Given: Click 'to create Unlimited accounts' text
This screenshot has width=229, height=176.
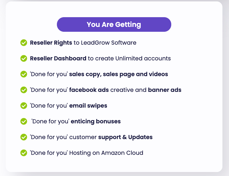Looking at the screenshot, I should pyautogui.click(x=129, y=58).
